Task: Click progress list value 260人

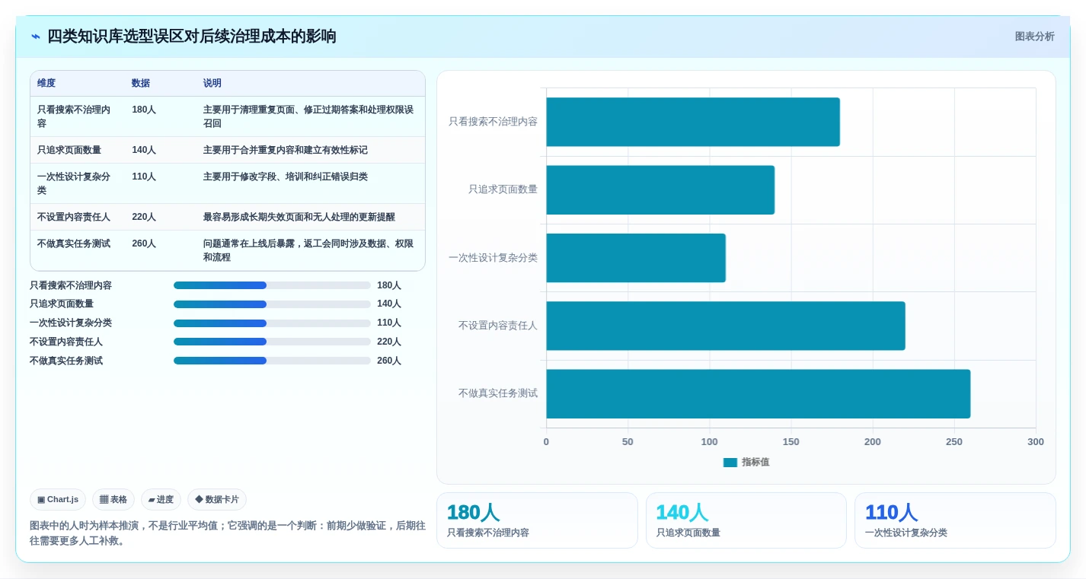Action: click(389, 361)
